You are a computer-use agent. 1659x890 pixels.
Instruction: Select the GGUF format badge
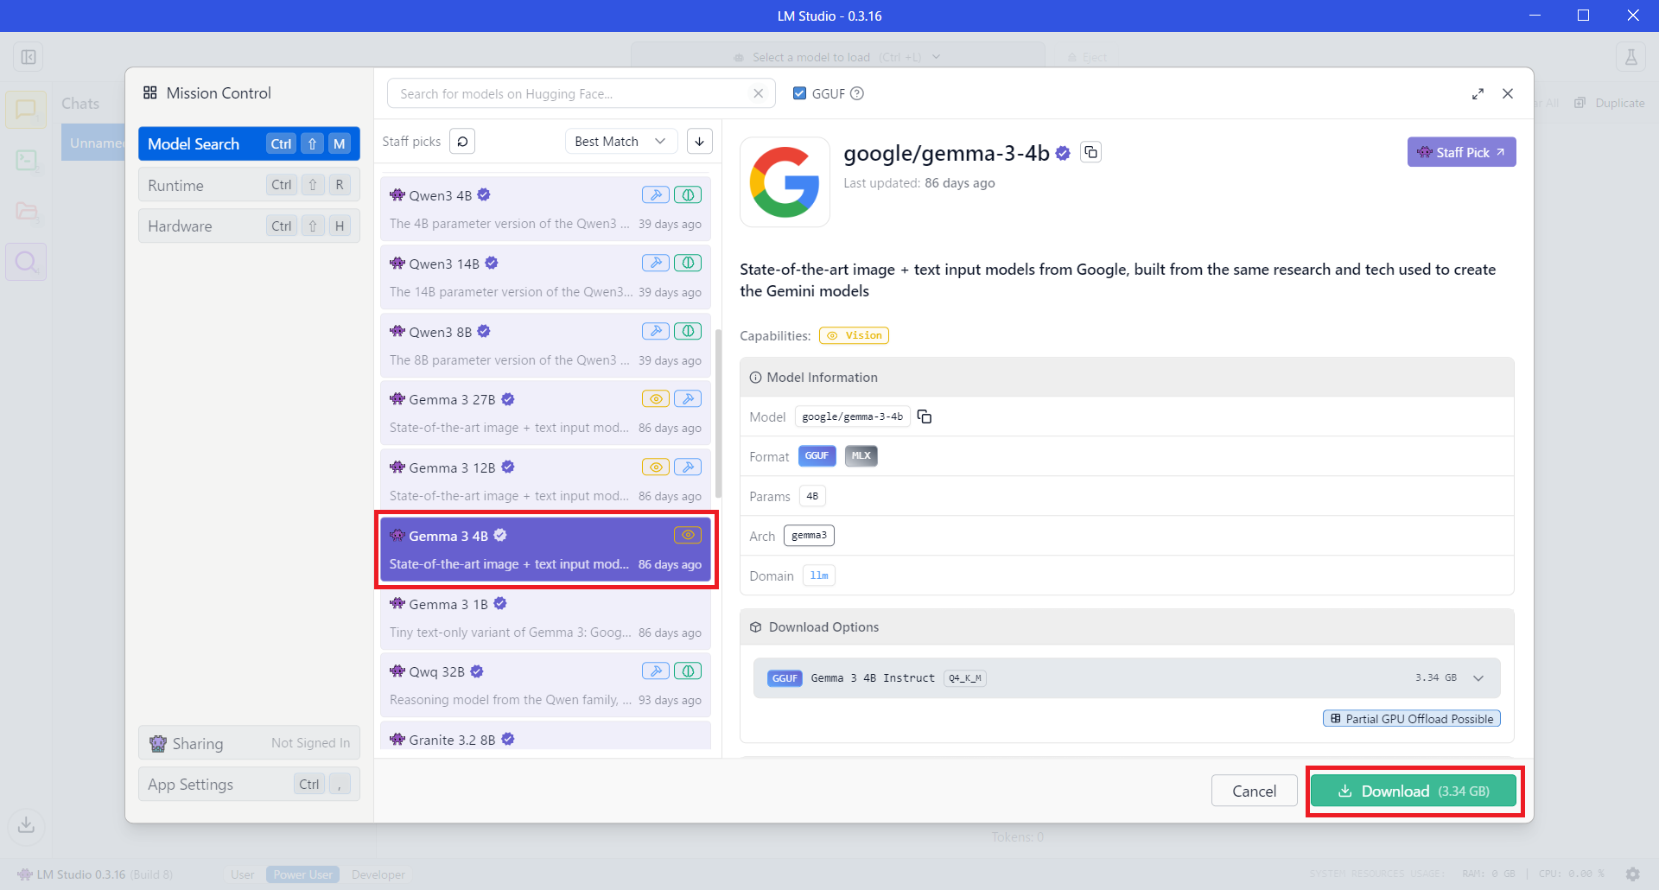(x=817, y=455)
